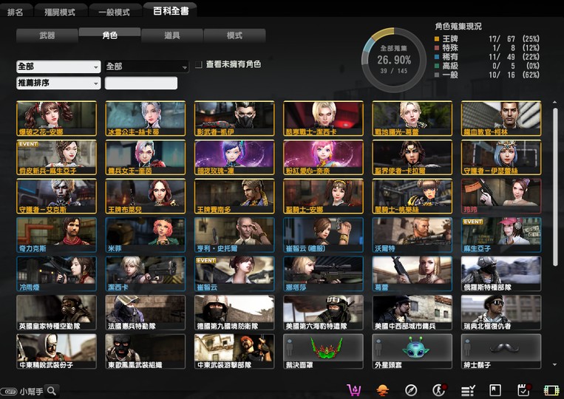Viewport: 564px width, 399px height.
Task: Click the bookmark page icon
Action: tap(495, 390)
